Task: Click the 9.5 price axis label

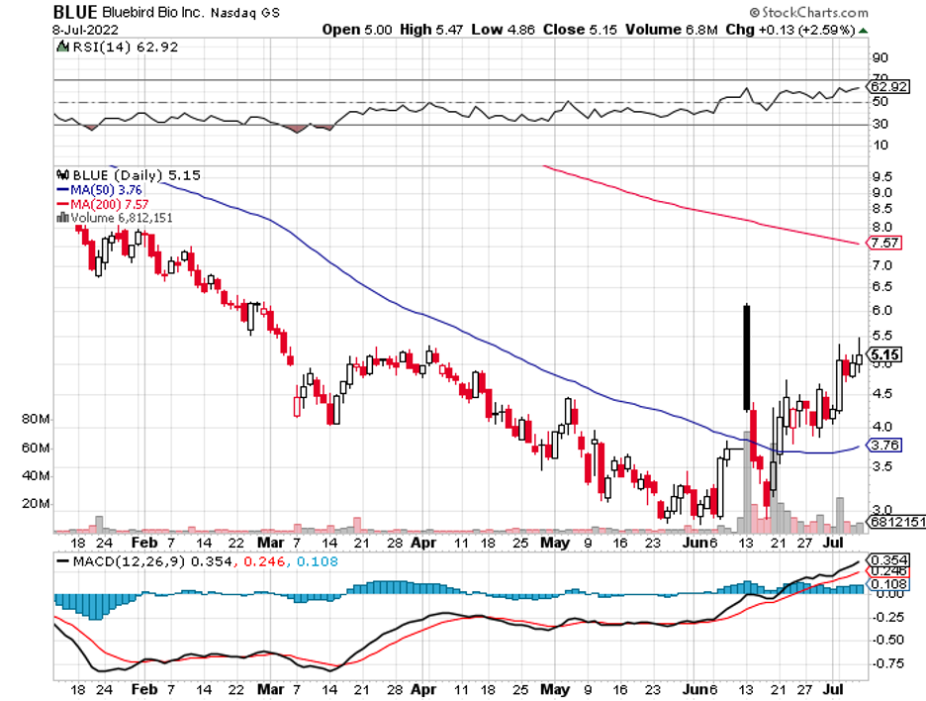Action: click(x=881, y=176)
